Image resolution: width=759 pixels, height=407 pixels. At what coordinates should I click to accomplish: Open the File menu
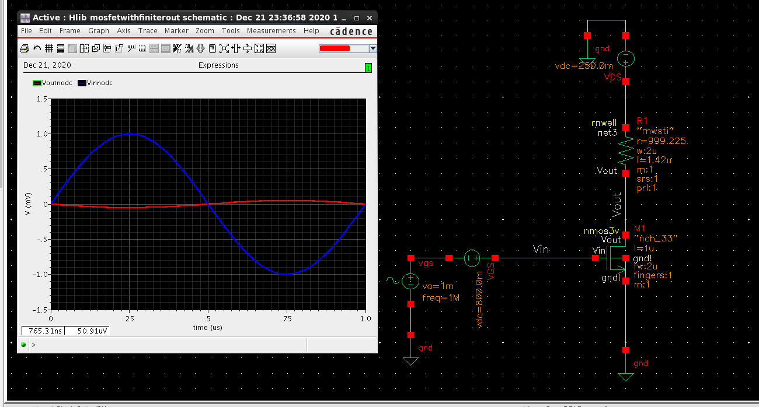pyautogui.click(x=26, y=31)
